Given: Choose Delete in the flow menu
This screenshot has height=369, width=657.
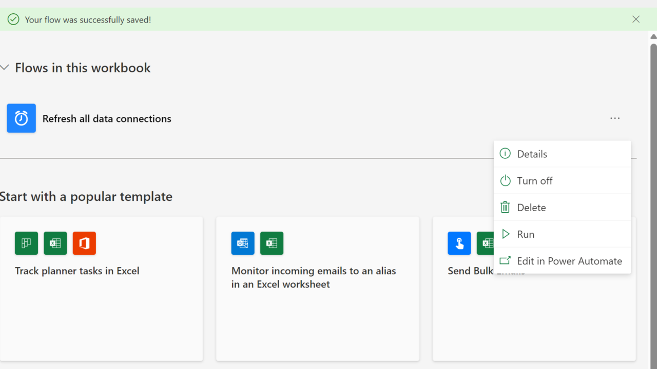Looking at the screenshot, I should [531, 208].
